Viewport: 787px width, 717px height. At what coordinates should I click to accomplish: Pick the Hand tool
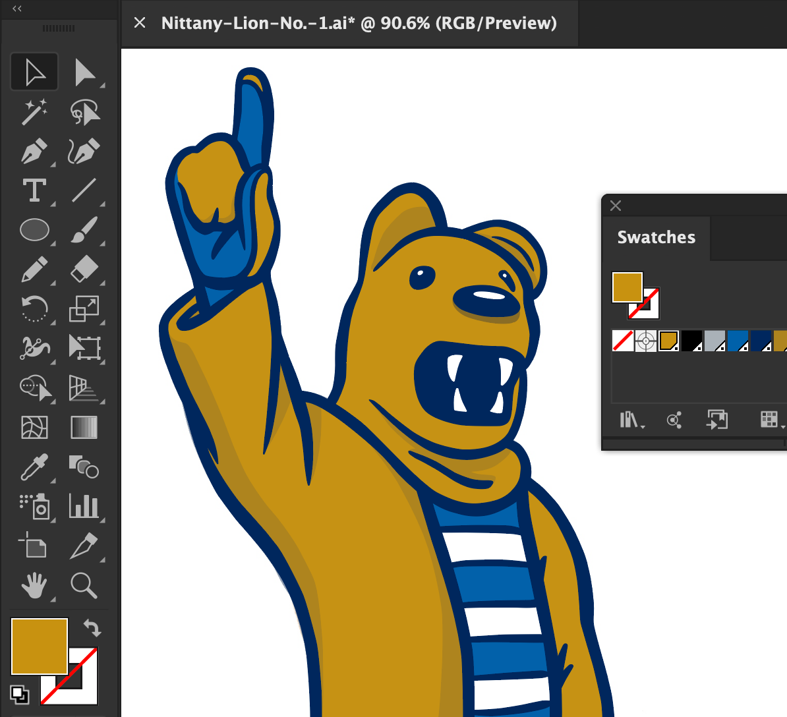(34, 585)
